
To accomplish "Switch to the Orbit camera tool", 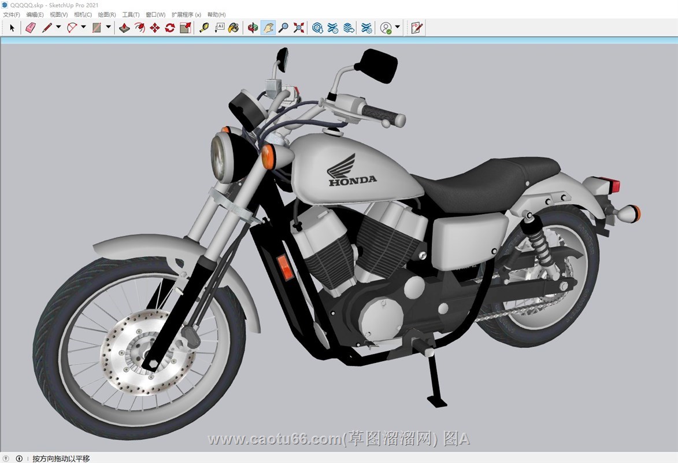I will pos(253,27).
